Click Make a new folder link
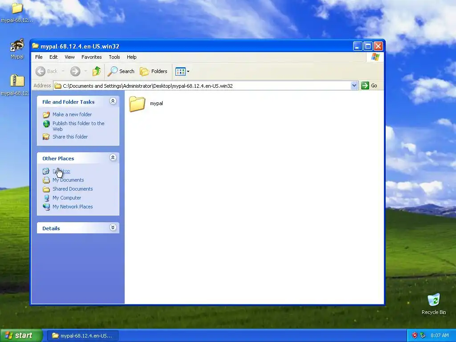456x342 pixels. pos(72,114)
